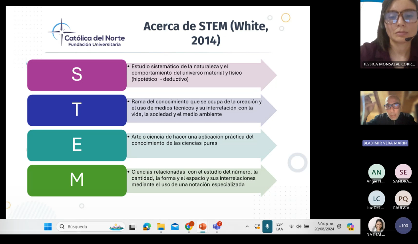Toggle the Wi-Fi network status icon
This screenshot has height=244, width=418.
[291, 226]
